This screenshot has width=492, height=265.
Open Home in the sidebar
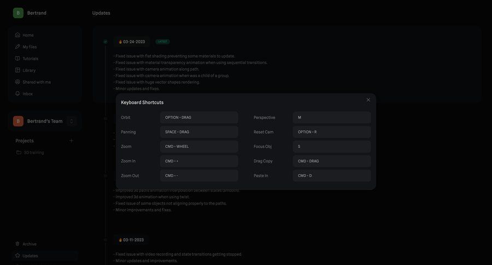tap(45, 35)
